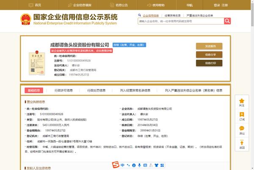Switch to the 行政许可信息 tab
The width and height of the screenshot is (254, 170).
tap(63, 90)
